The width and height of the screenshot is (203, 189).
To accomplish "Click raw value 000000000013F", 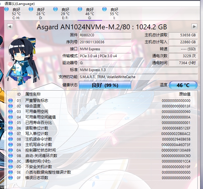I will pyautogui.click(x=176, y=106).
